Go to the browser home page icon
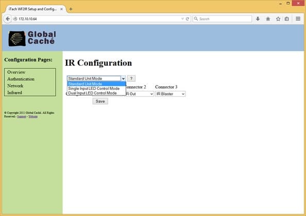 click(268, 19)
